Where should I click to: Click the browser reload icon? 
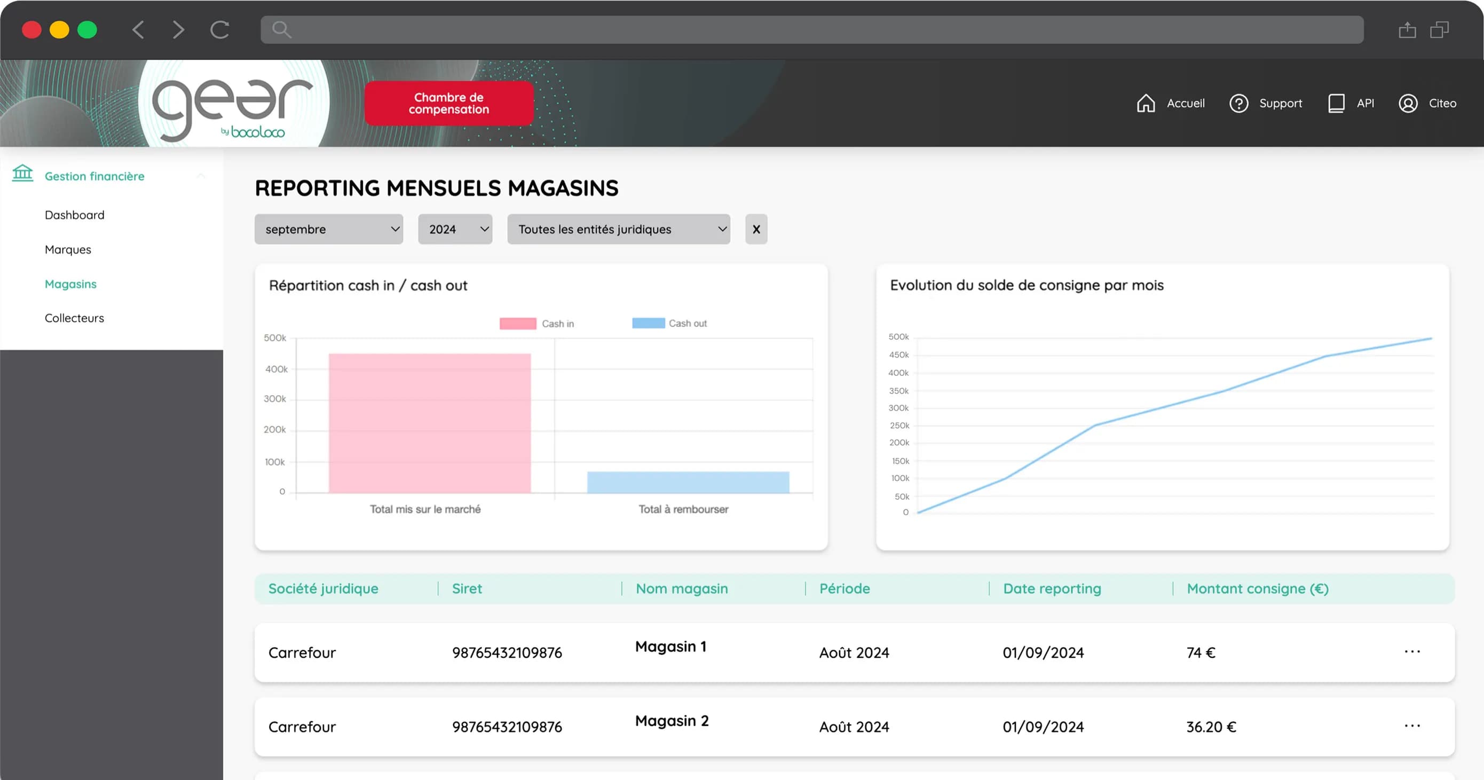[x=219, y=29]
